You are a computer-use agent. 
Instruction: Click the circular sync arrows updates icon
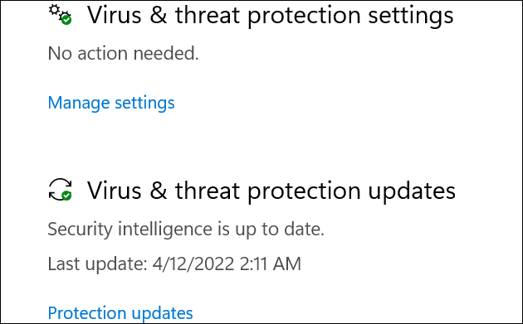pyautogui.click(x=60, y=190)
